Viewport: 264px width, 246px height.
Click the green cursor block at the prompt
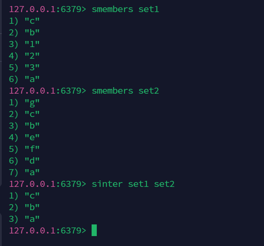click(94, 230)
